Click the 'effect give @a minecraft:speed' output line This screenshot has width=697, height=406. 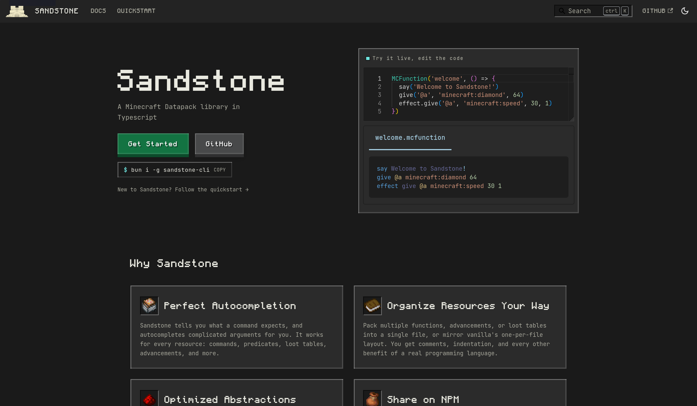(x=439, y=186)
